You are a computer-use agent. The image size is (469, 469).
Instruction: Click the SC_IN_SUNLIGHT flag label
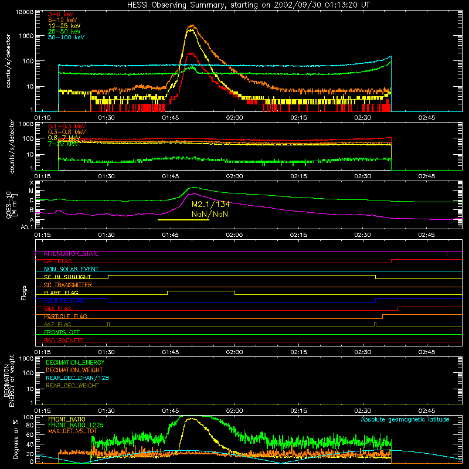pyautogui.click(x=67, y=277)
